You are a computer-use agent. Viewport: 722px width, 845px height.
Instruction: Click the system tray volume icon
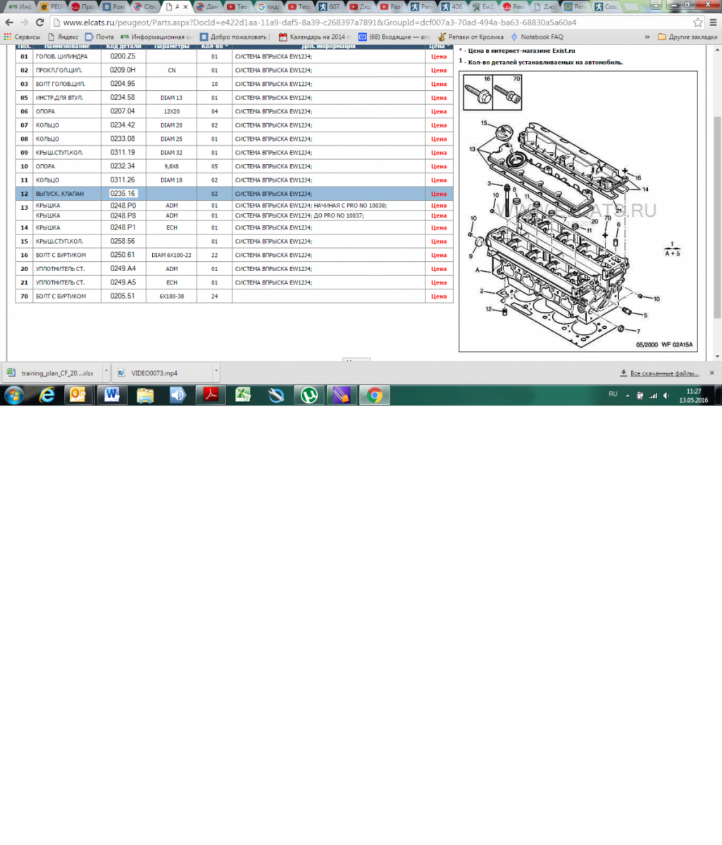(666, 396)
